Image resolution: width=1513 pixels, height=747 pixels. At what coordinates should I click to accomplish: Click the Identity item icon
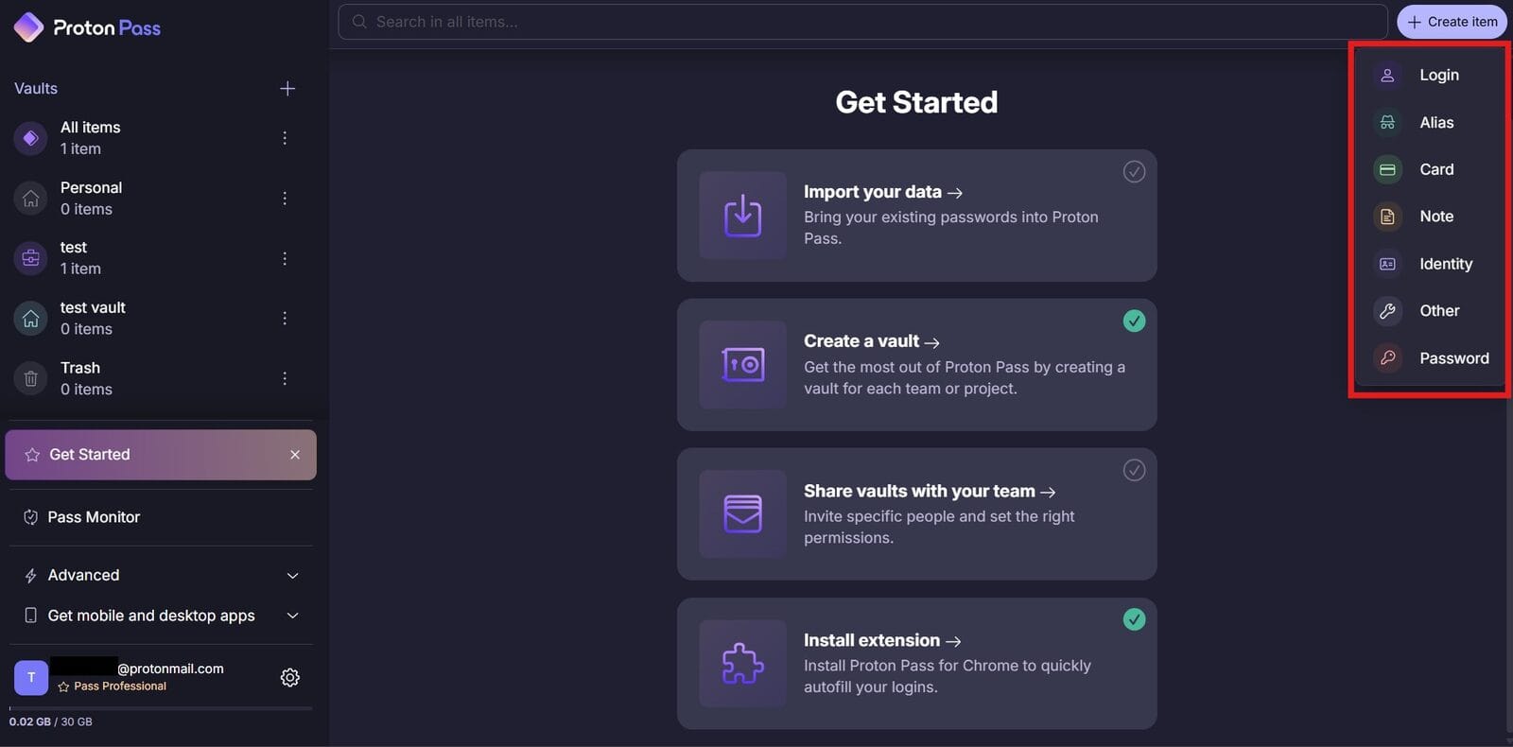coord(1387,264)
